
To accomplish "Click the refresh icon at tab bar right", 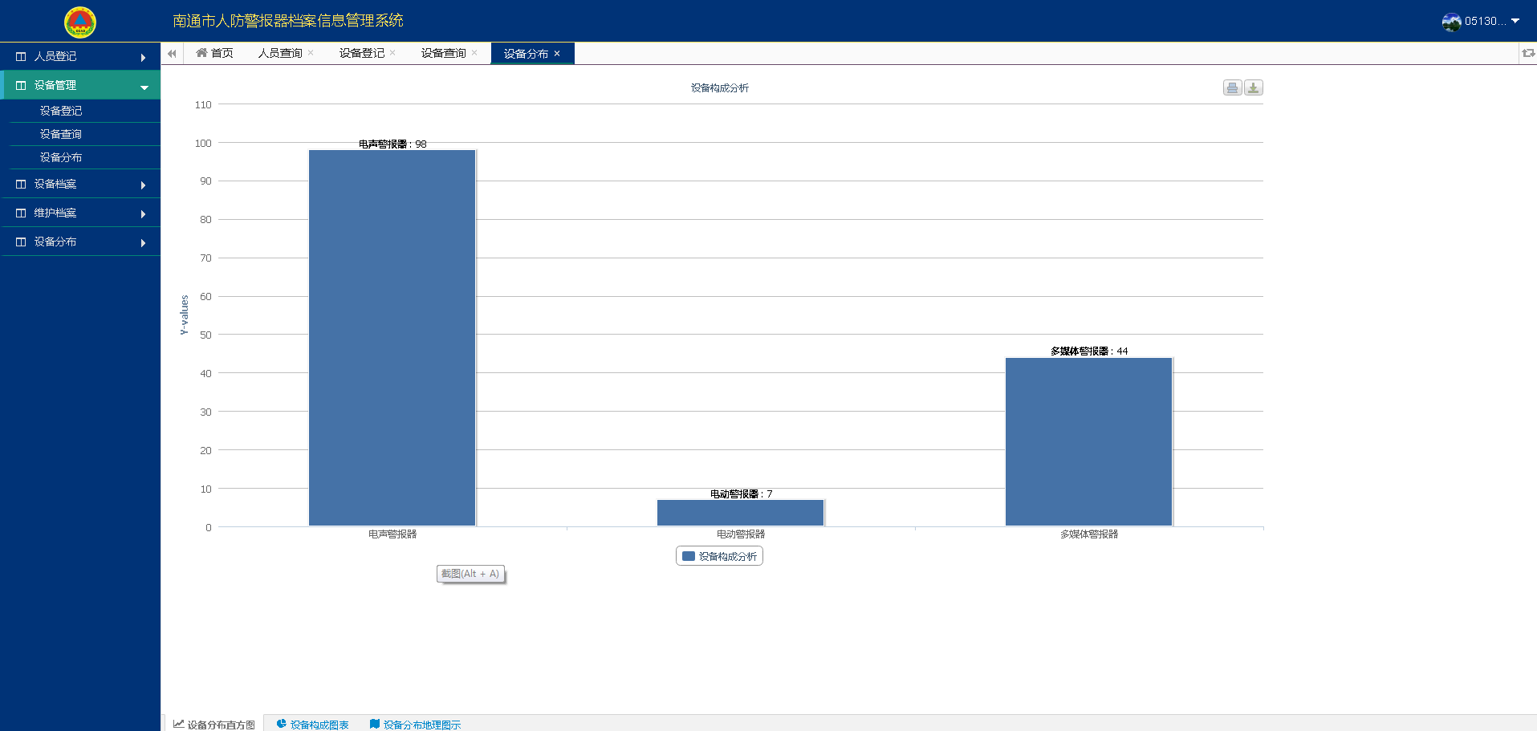I will pos(1527,53).
